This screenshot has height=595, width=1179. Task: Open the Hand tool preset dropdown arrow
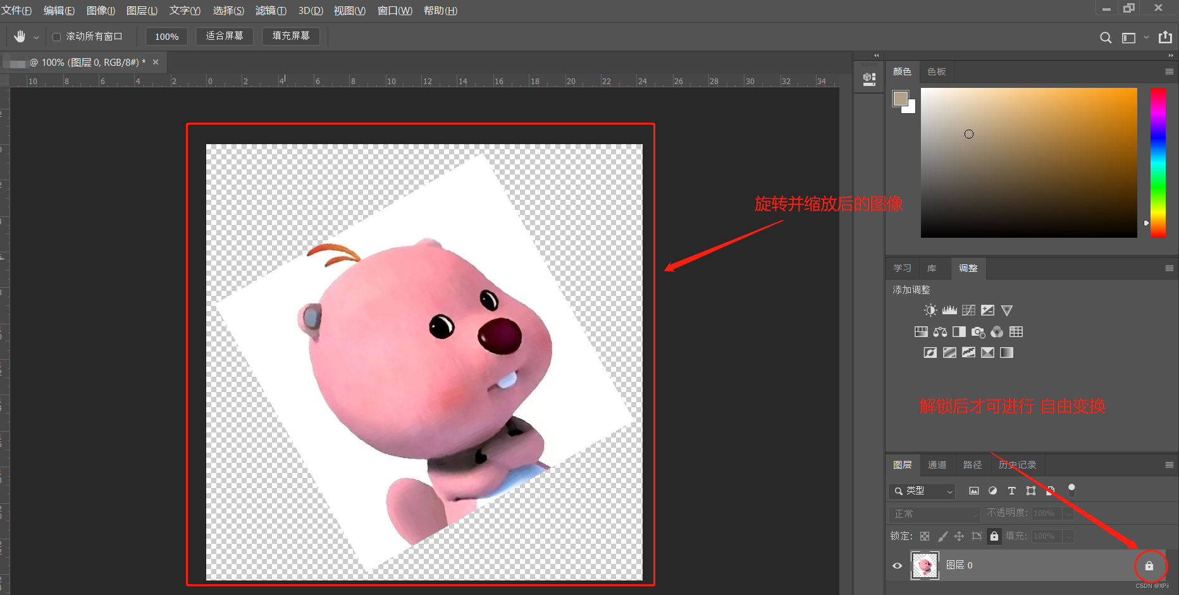[x=36, y=37]
